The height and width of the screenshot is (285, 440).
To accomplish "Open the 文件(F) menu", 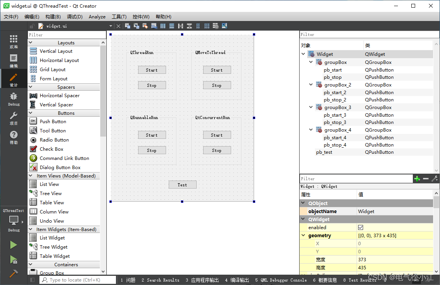I will (x=11, y=16).
